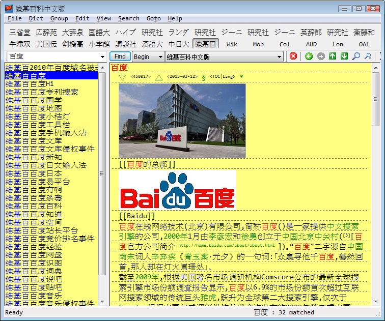The image size is (385, 321).
Task: Go back with the green left arrow
Action: [x=309, y=56]
